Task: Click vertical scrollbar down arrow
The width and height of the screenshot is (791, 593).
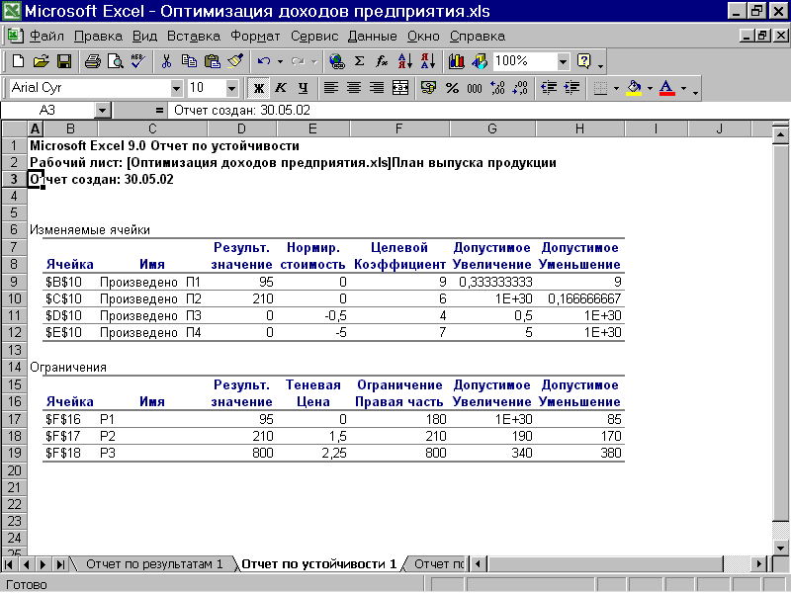Action: coord(780,548)
